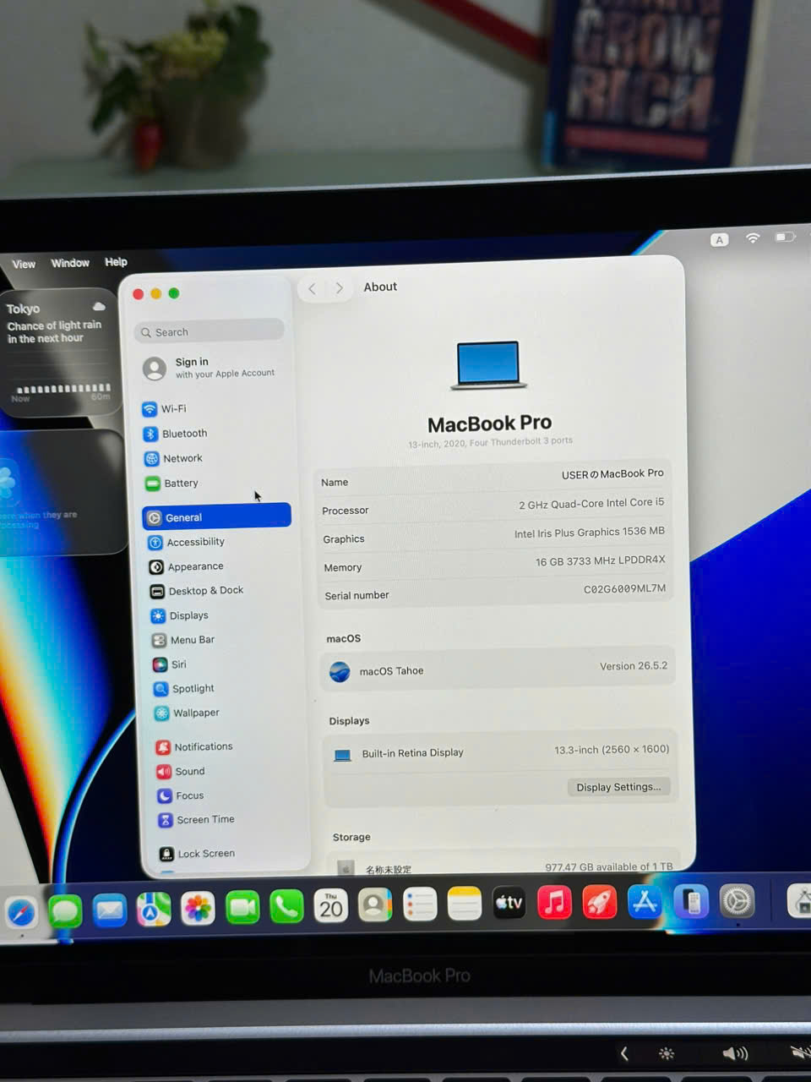Go back with the left chevron
811x1082 pixels.
tap(312, 289)
